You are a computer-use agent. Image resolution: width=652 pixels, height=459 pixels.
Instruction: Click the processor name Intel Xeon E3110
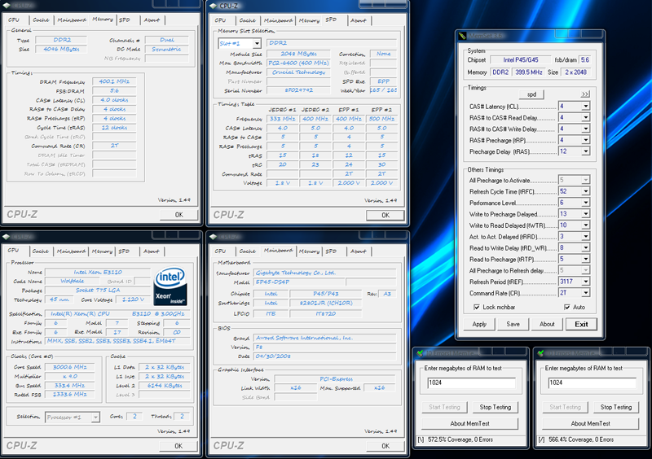coord(98,272)
